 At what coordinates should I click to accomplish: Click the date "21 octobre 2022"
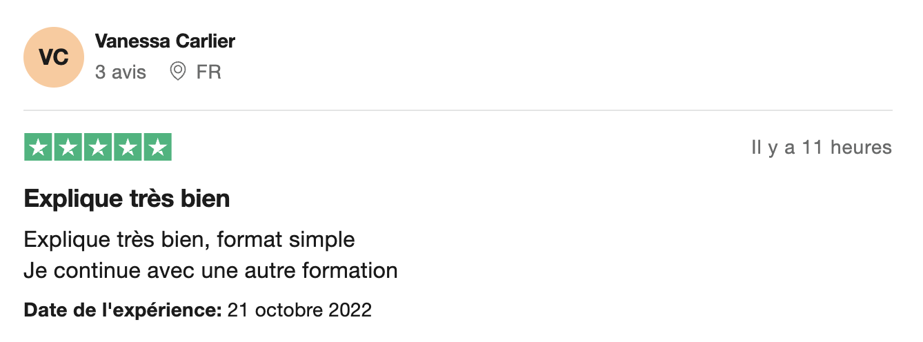coord(299,310)
